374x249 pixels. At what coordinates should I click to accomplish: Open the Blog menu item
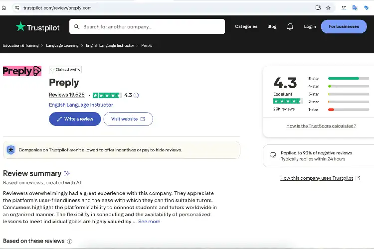coord(272,26)
